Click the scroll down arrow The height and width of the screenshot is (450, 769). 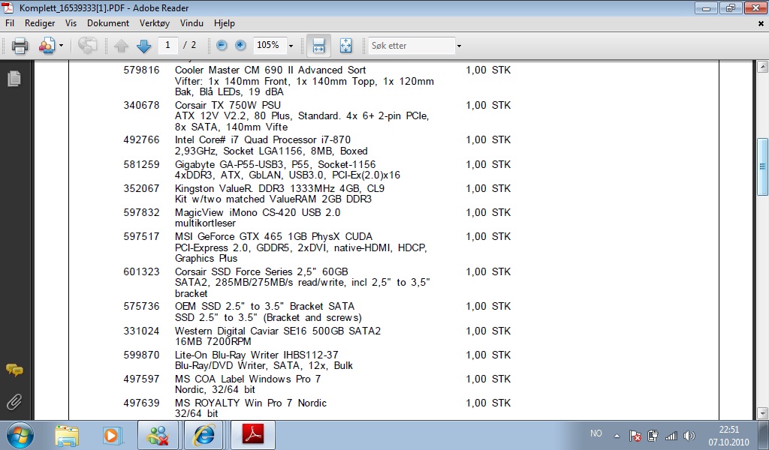pyautogui.click(x=763, y=412)
